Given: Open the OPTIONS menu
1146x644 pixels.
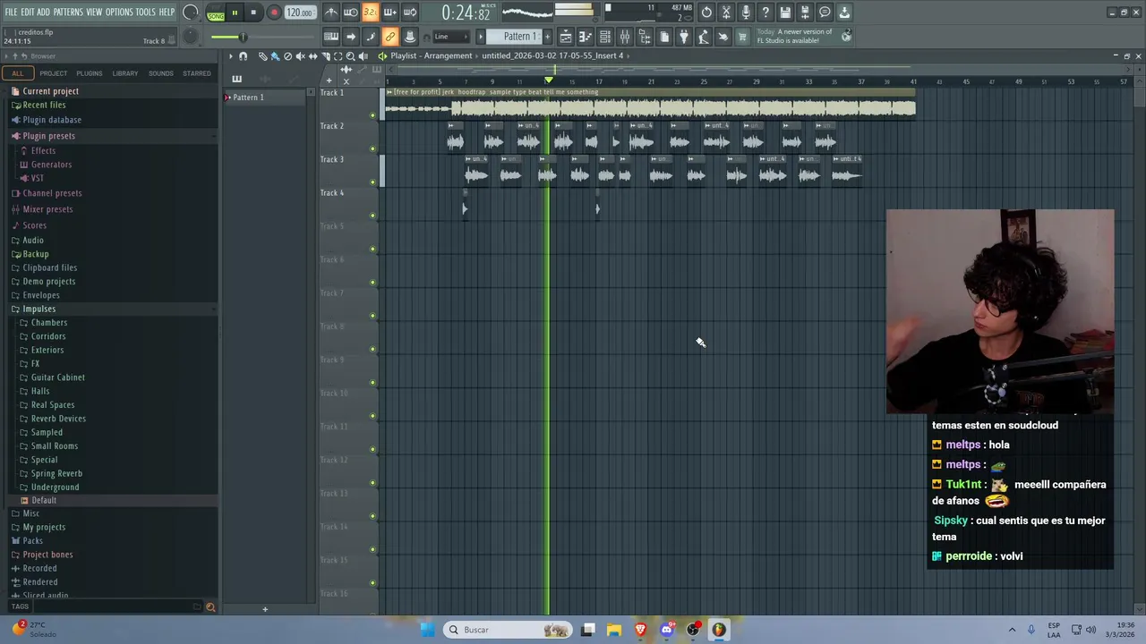Looking at the screenshot, I should [119, 12].
